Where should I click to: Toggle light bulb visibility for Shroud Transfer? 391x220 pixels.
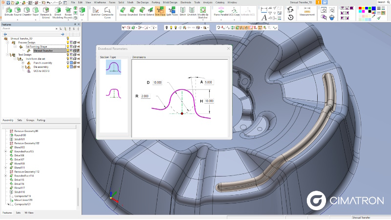pyautogui.click(x=67, y=51)
